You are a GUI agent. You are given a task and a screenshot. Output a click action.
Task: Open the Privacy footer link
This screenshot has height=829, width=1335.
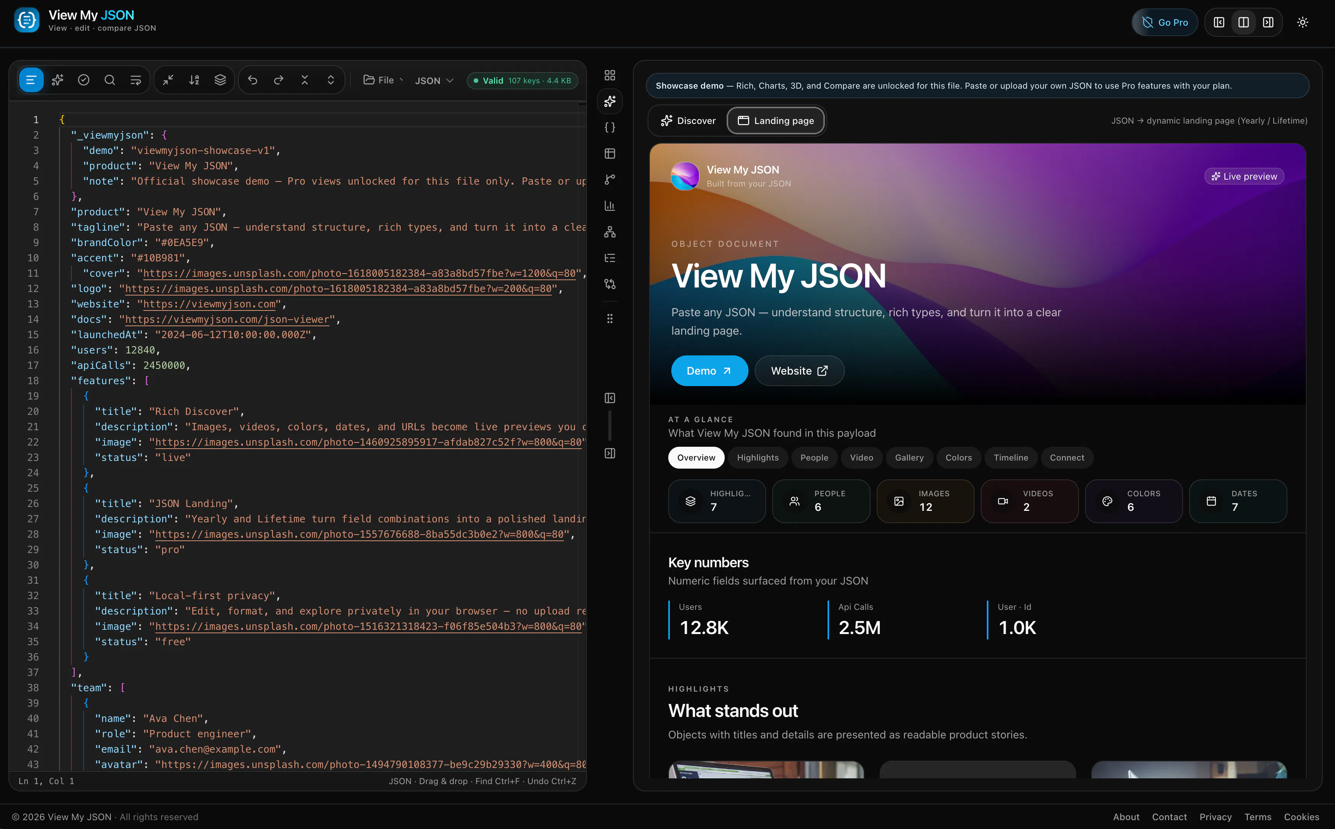(1216, 817)
